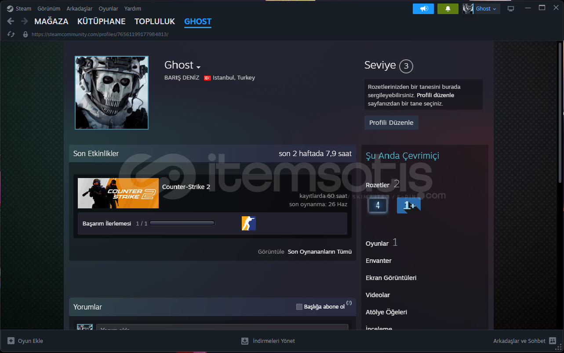Click 'Istanbul, Turkey' location text
The height and width of the screenshot is (353, 564).
click(x=234, y=78)
